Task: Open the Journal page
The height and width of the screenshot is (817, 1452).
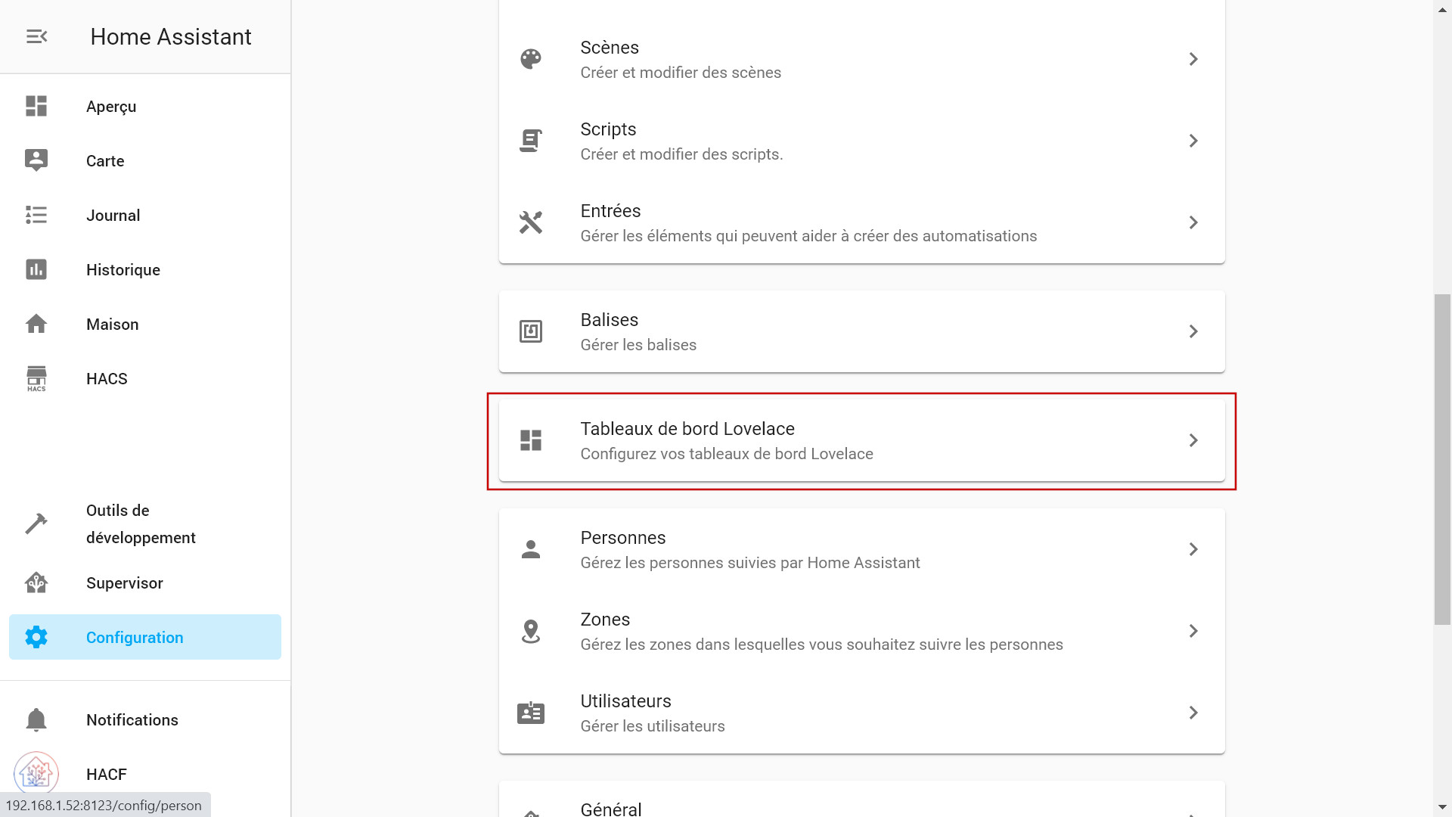Action: [x=145, y=216]
